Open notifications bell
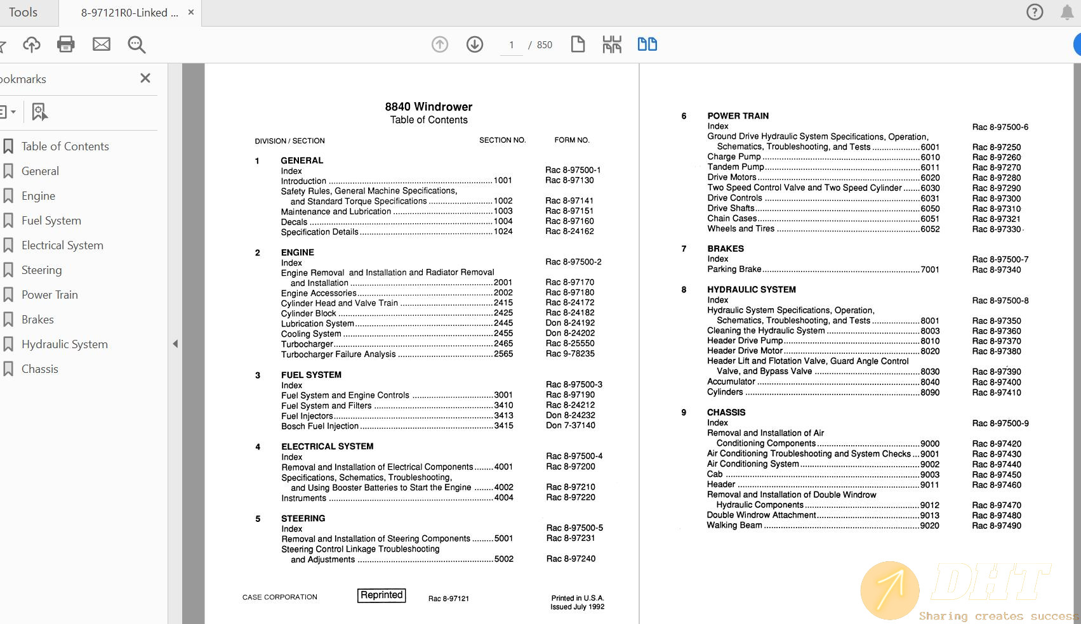Image resolution: width=1081 pixels, height=624 pixels. (x=1067, y=12)
